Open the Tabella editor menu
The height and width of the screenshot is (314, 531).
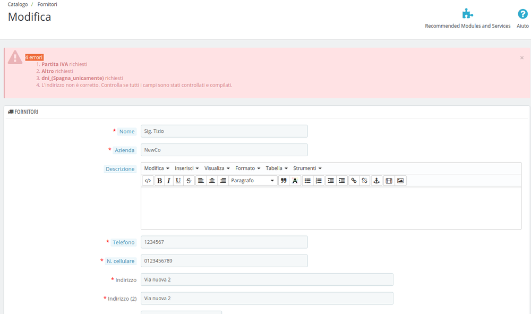click(x=276, y=168)
